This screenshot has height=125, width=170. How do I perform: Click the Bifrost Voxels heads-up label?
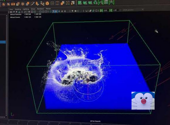(x=15, y=17)
